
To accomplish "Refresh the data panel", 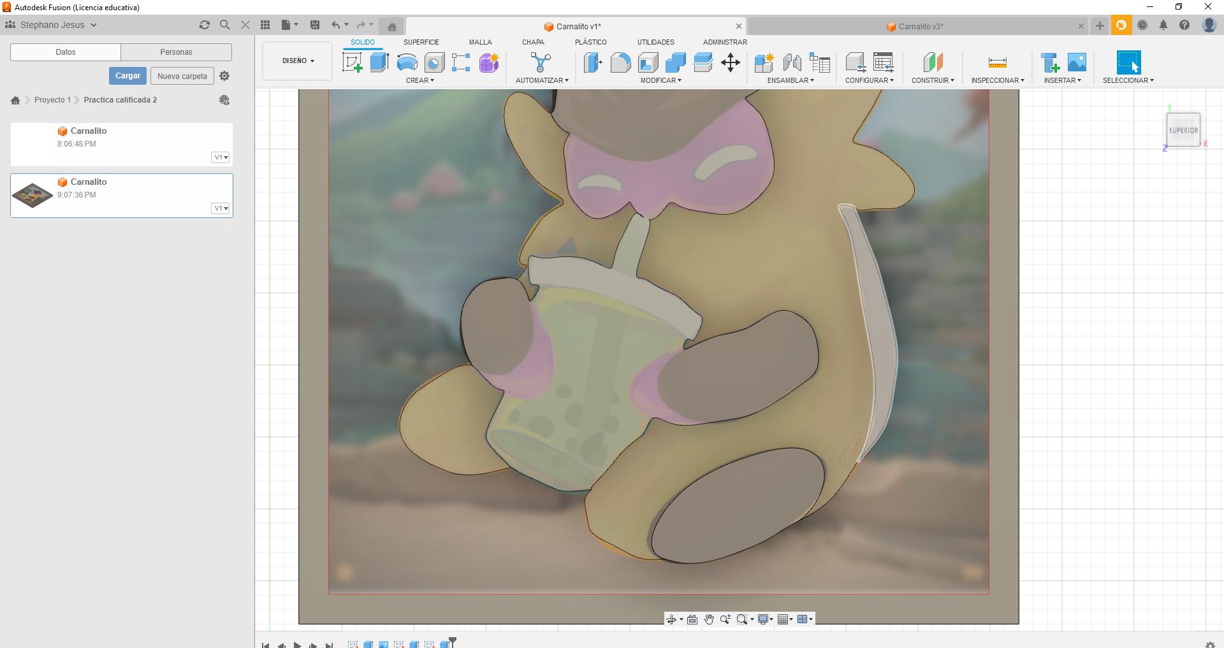I will (205, 25).
